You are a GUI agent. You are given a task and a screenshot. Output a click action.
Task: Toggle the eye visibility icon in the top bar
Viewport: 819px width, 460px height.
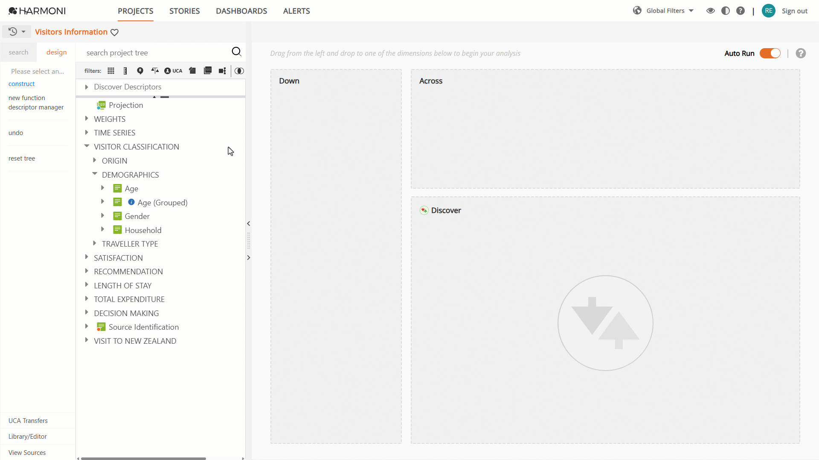[x=710, y=11]
